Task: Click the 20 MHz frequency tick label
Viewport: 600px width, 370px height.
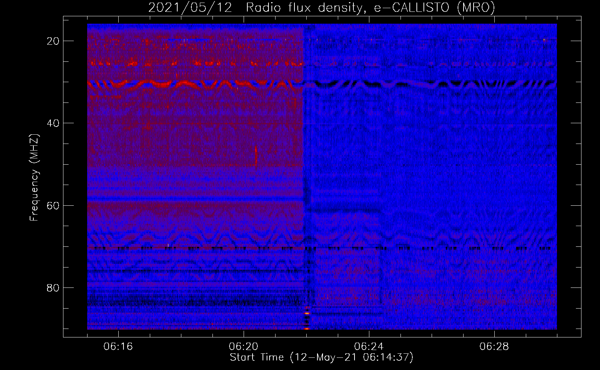Action: pos(53,41)
